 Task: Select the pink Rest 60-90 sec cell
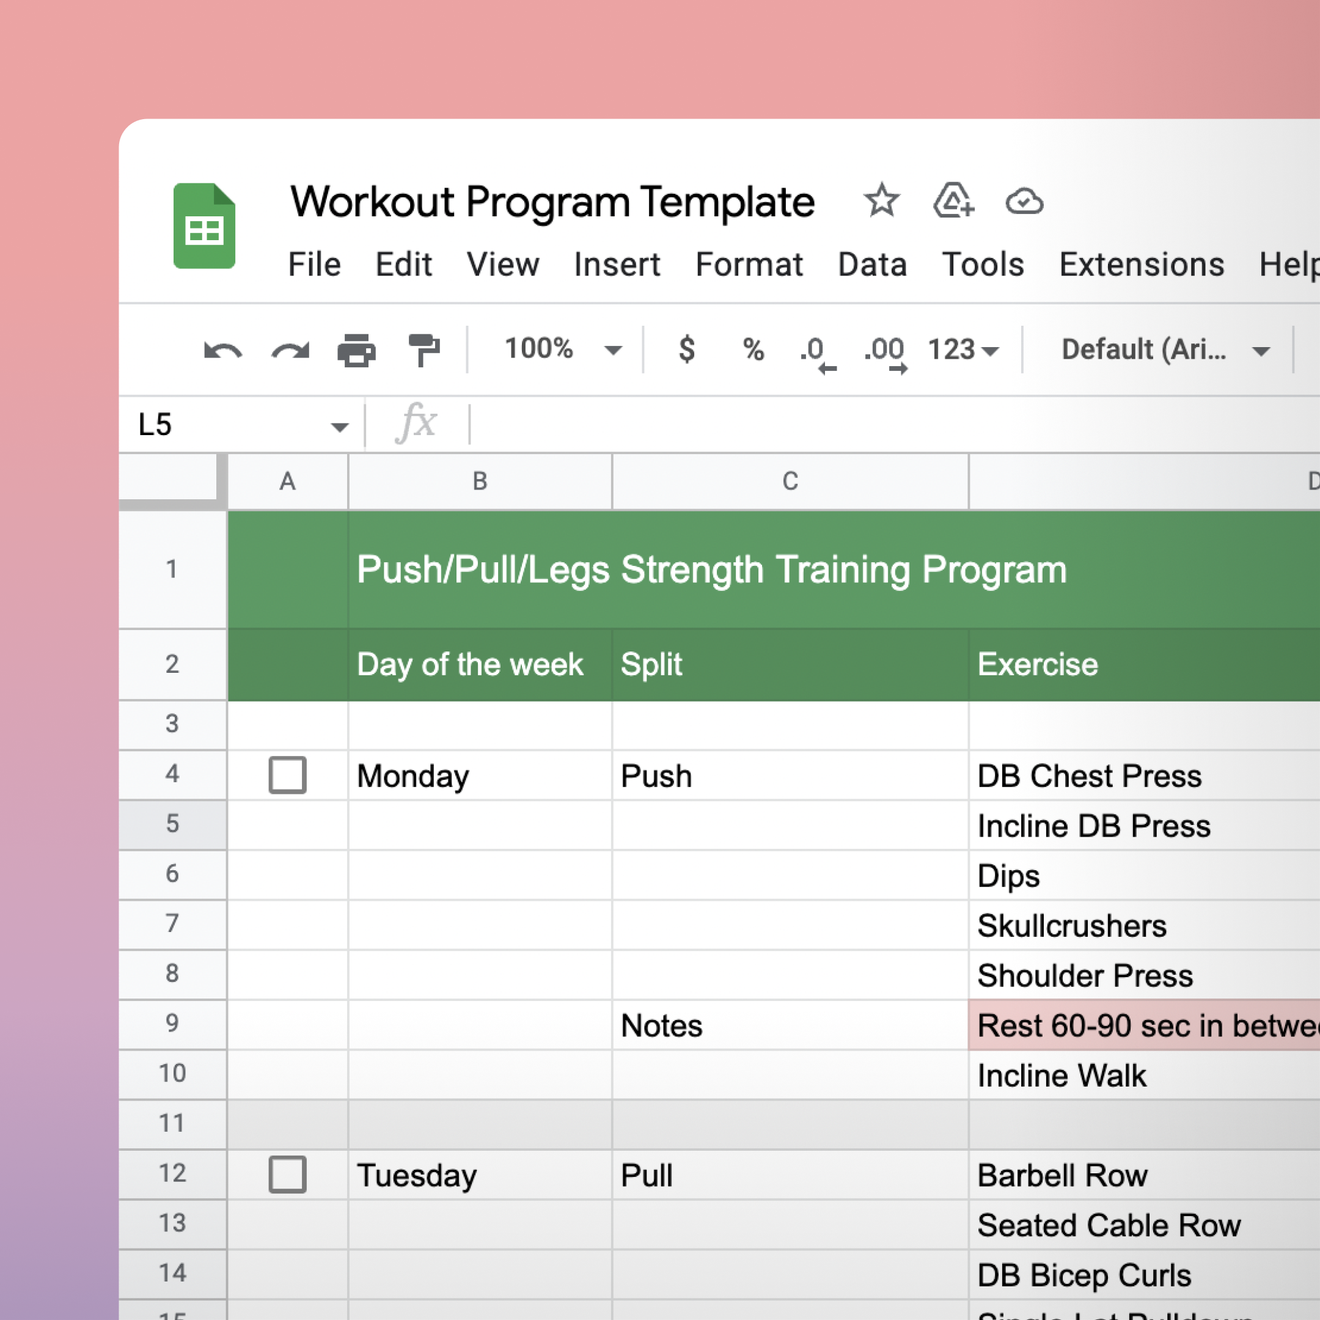click(1144, 1025)
